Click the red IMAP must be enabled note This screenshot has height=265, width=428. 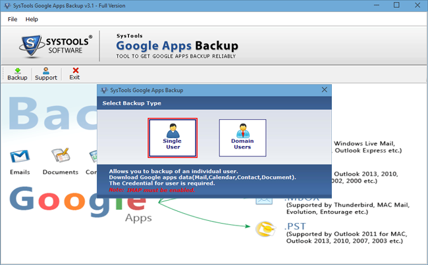point(151,190)
